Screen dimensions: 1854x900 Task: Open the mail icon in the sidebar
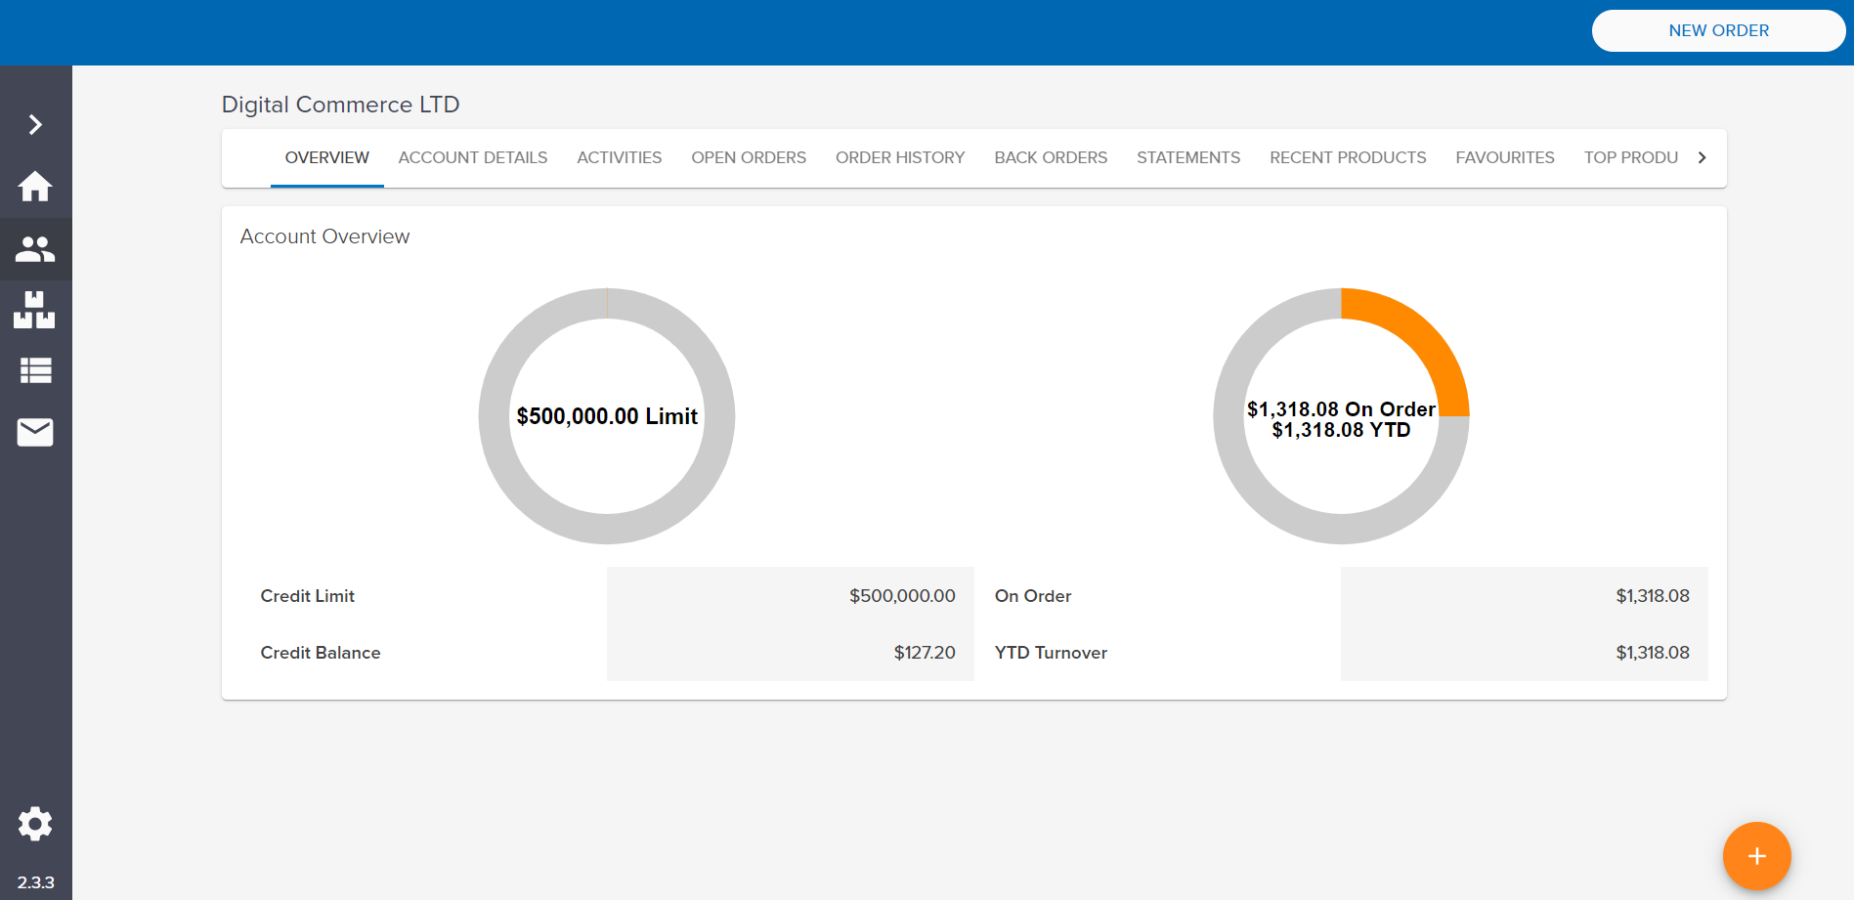coord(35,432)
